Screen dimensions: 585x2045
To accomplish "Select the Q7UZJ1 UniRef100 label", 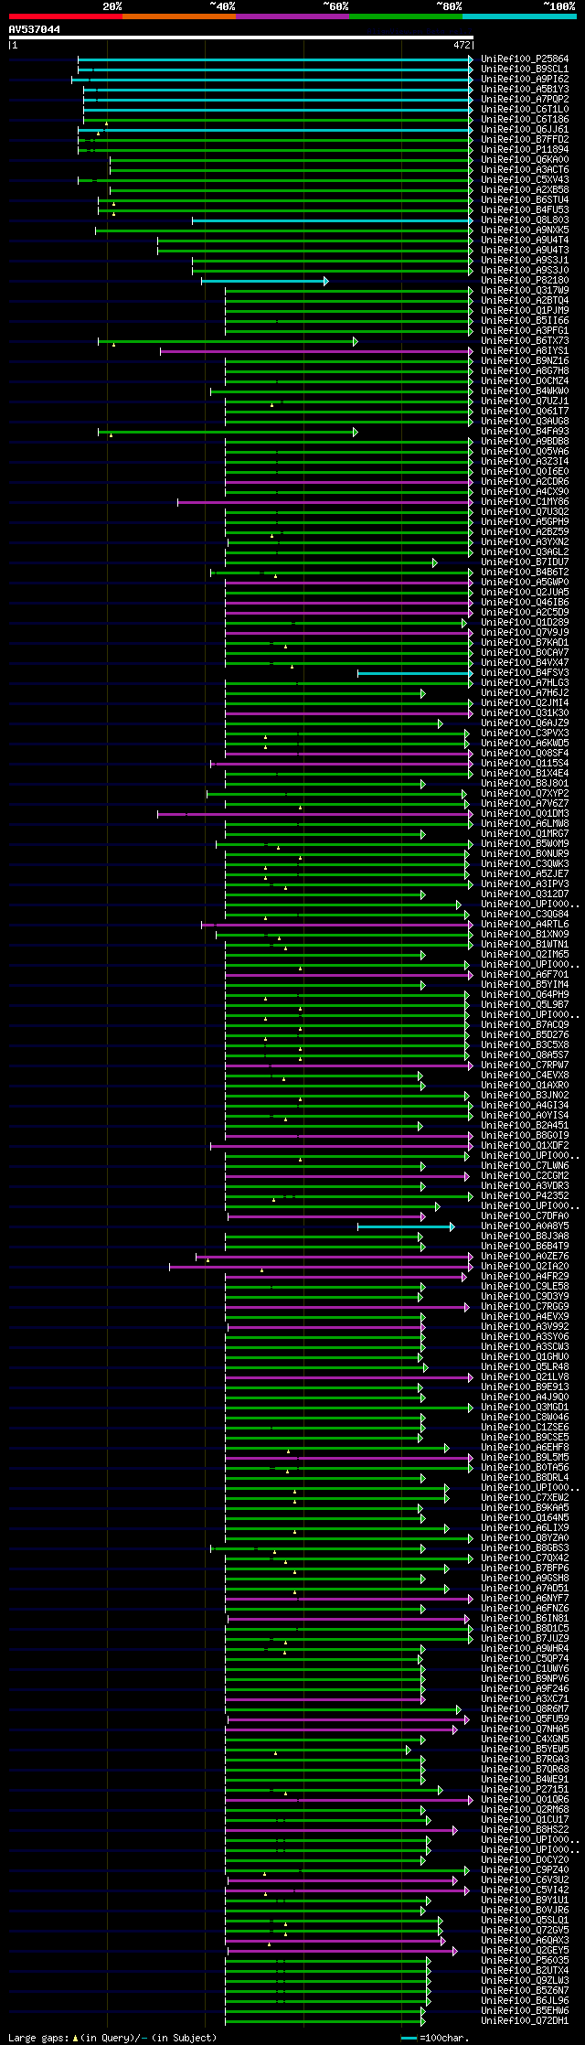I will click(x=525, y=402).
